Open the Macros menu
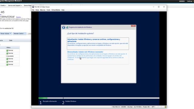This screenshot has width=194, height=109. (43, 10)
